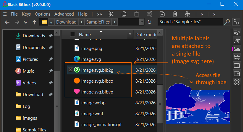243x132 pixels.
Task: Click the pink heart label icon
Action: tap(77, 91)
